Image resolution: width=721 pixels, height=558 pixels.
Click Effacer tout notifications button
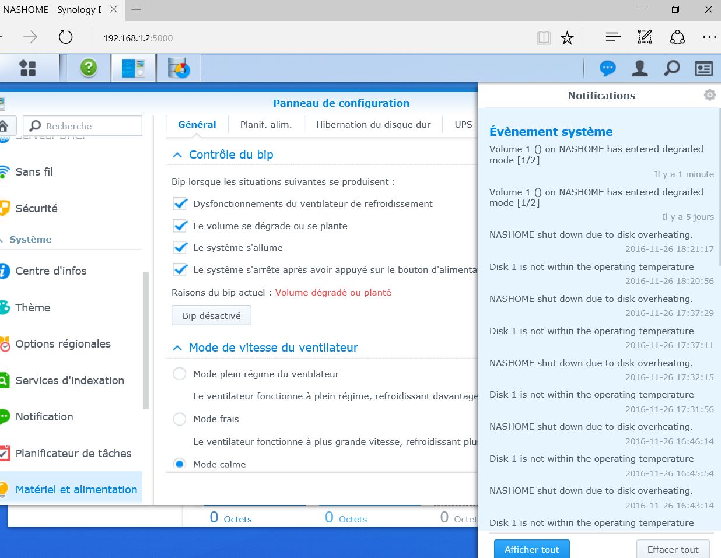pos(673,549)
